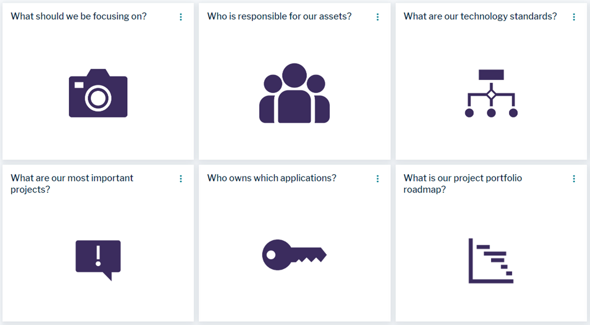Click 'What should we be focusing on?' title

(79, 16)
